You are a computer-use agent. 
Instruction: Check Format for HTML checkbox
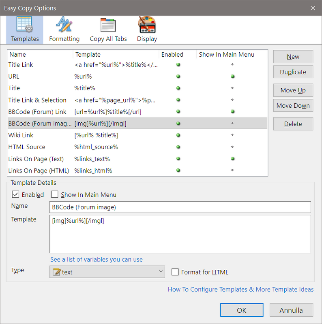point(175,272)
